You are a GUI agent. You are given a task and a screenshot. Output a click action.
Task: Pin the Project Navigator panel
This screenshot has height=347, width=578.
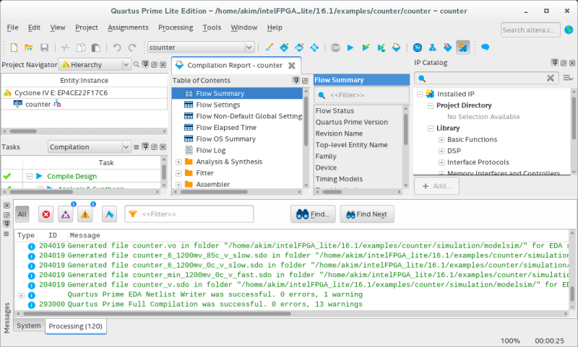tap(146, 64)
